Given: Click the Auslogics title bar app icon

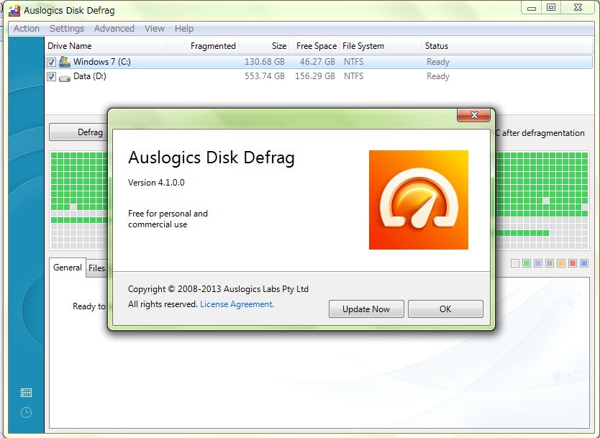Looking at the screenshot, I should click(x=14, y=11).
